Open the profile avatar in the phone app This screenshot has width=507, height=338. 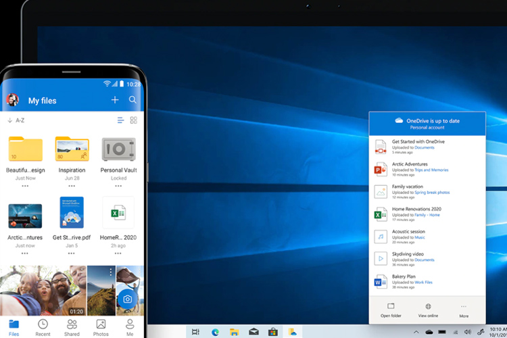(x=12, y=100)
